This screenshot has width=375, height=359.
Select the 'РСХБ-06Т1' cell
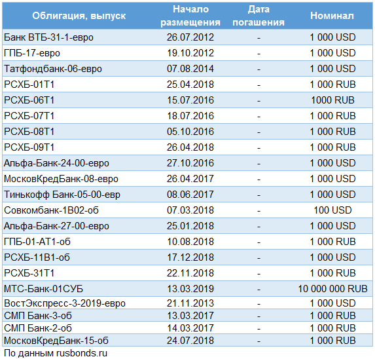click(29, 100)
